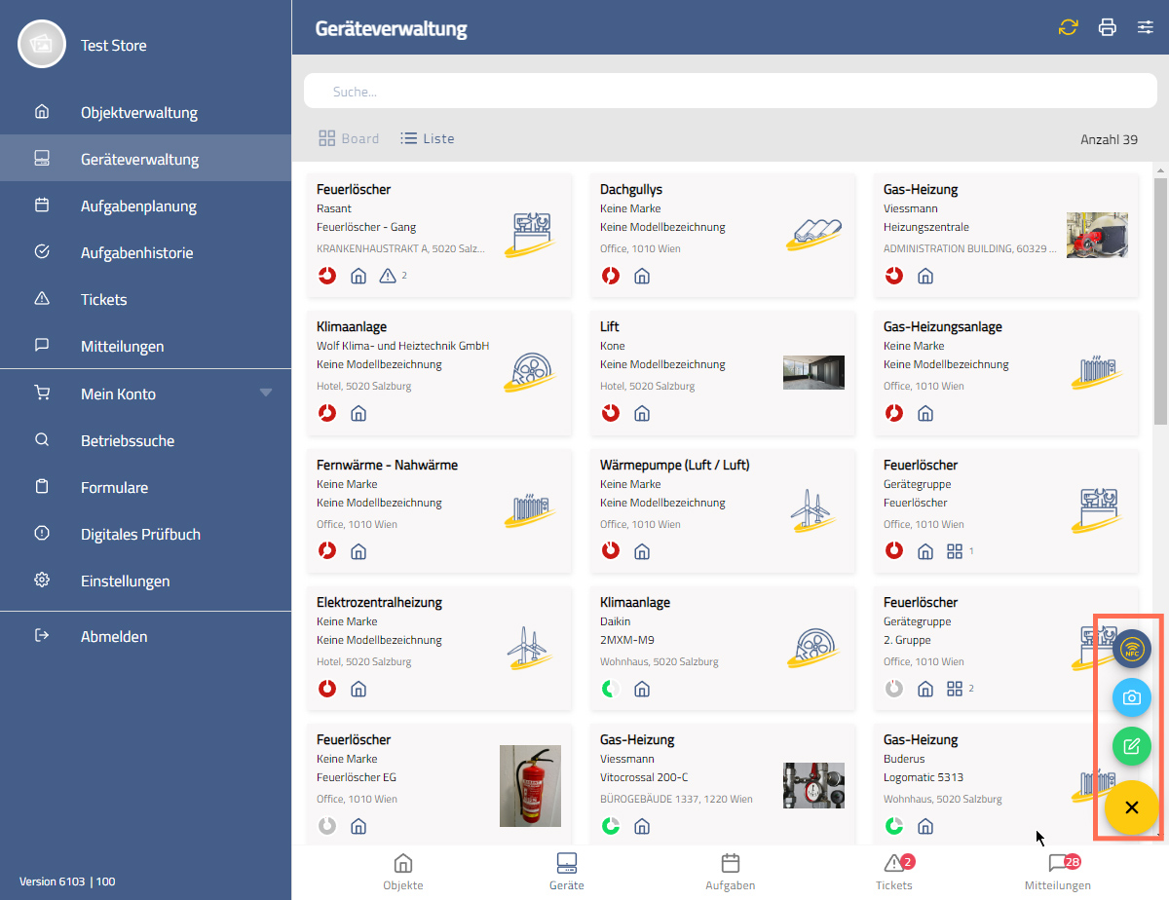Image resolution: width=1169 pixels, height=900 pixels.
Task: Tap the NFC scan floating button
Action: (1132, 649)
